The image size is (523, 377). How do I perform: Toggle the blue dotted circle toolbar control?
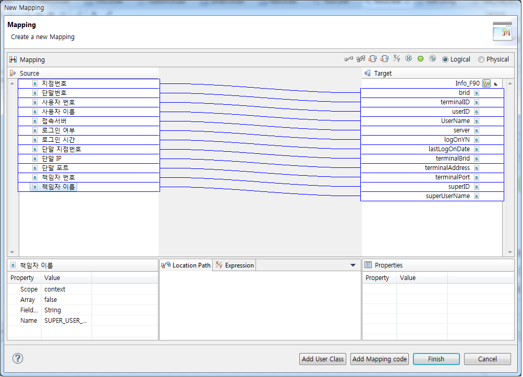(432, 59)
